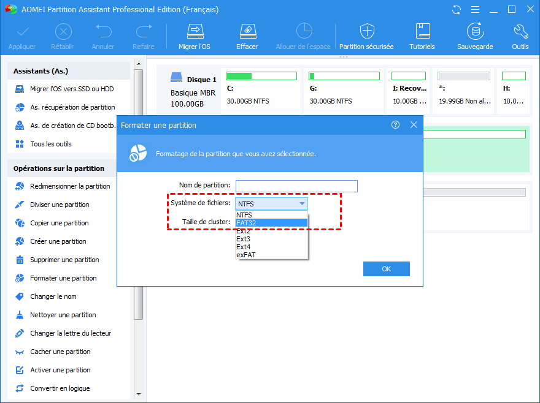
Task: Close the Formater une partition dialog
Action: [414, 125]
